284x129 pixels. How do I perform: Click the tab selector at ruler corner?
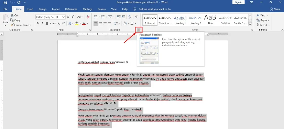[x=2, y=34]
